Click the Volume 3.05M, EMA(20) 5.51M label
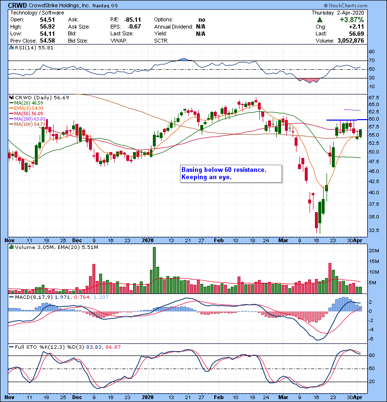Viewport: 387px width, 402px height. 56,247
